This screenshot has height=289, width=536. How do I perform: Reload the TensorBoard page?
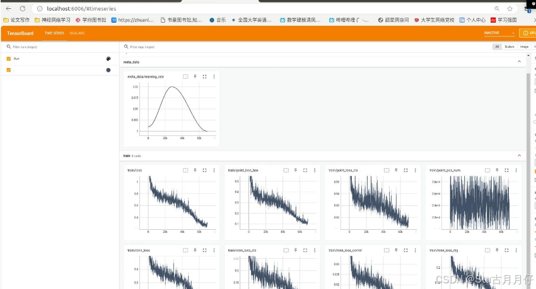click(23, 9)
